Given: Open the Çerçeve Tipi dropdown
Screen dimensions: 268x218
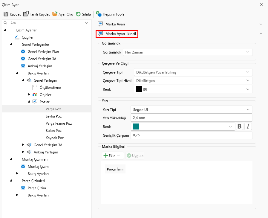Looking at the screenshot, I should [193, 72].
